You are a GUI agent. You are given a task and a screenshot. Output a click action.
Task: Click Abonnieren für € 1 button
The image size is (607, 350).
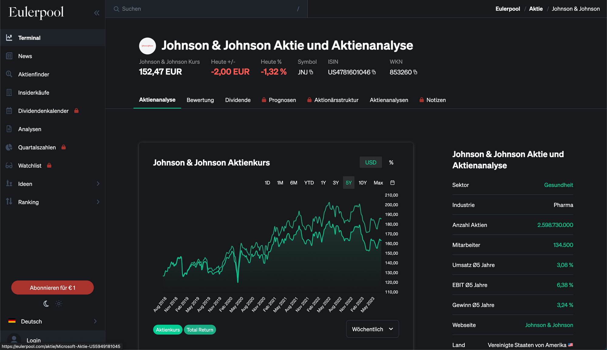pos(53,288)
